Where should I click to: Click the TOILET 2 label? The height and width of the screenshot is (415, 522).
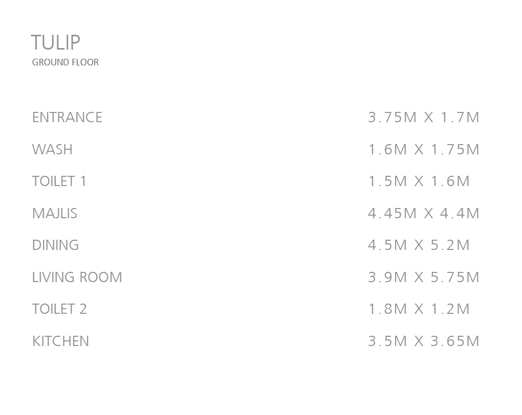[59, 309]
